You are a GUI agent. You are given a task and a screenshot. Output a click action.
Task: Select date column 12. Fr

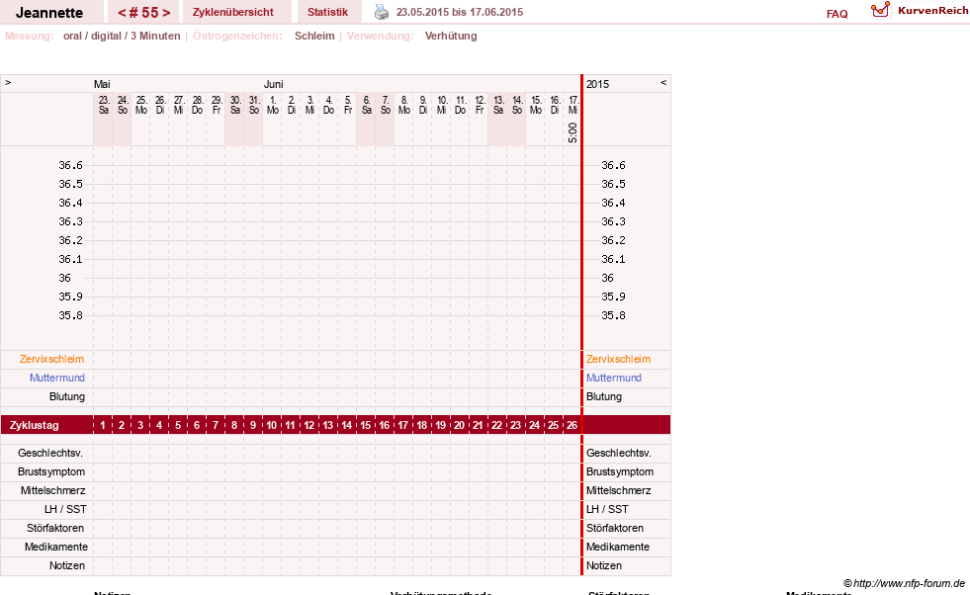pyautogui.click(x=480, y=105)
